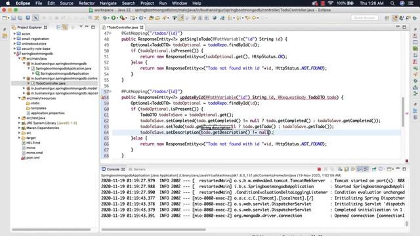Switch to the Servers tab
Viewport: 420px width, 236px height.
click(x=137, y=169)
